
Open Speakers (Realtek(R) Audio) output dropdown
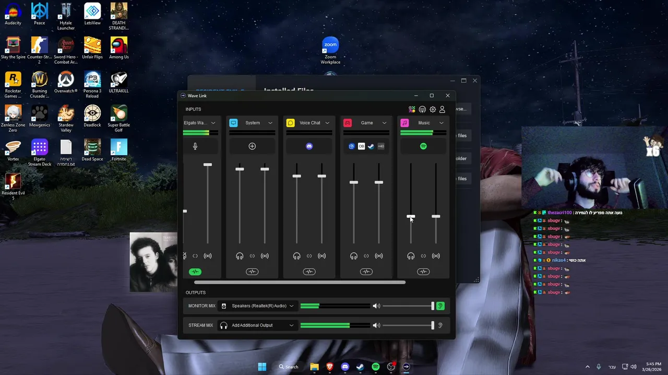click(x=258, y=306)
